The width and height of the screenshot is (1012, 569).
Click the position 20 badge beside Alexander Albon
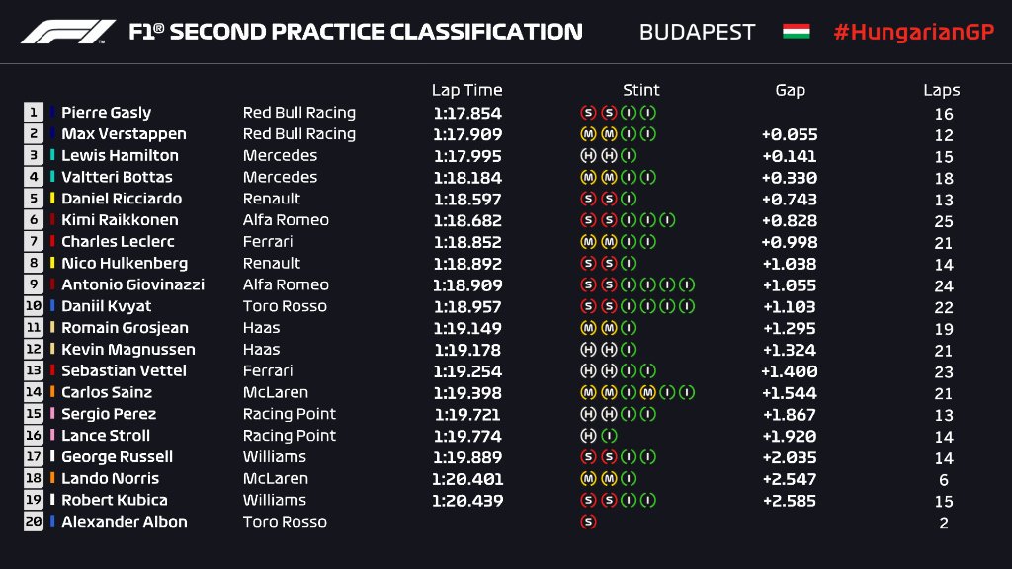tap(34, 522)
